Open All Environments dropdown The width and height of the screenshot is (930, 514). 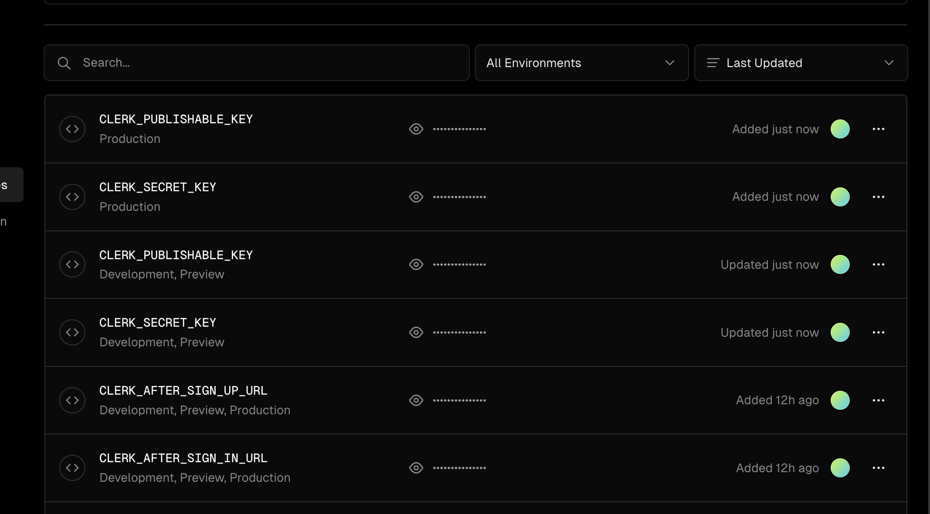[582, 63]
